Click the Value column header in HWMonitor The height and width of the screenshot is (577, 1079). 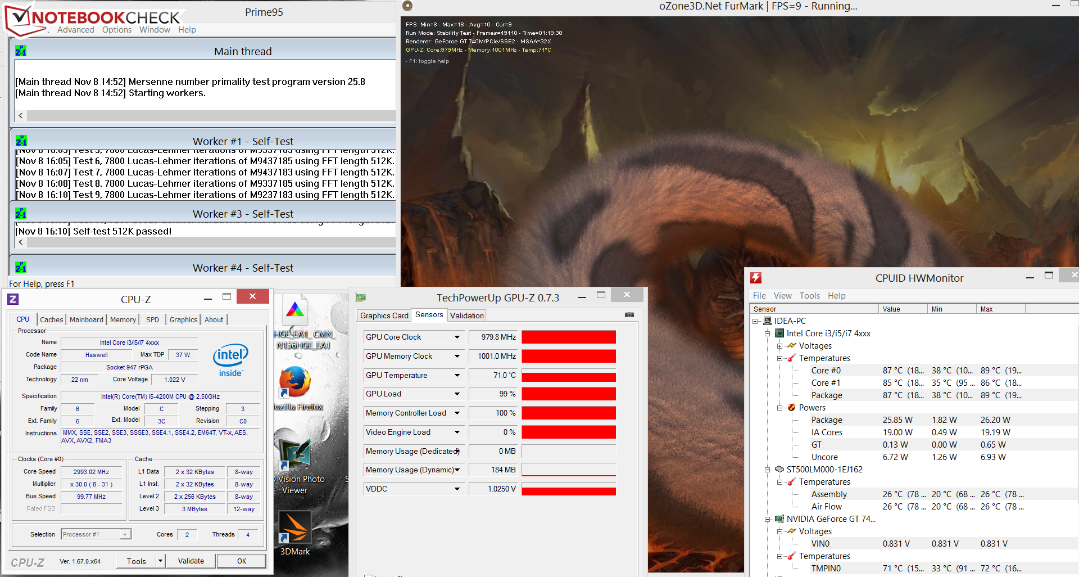tap(903, 309)
